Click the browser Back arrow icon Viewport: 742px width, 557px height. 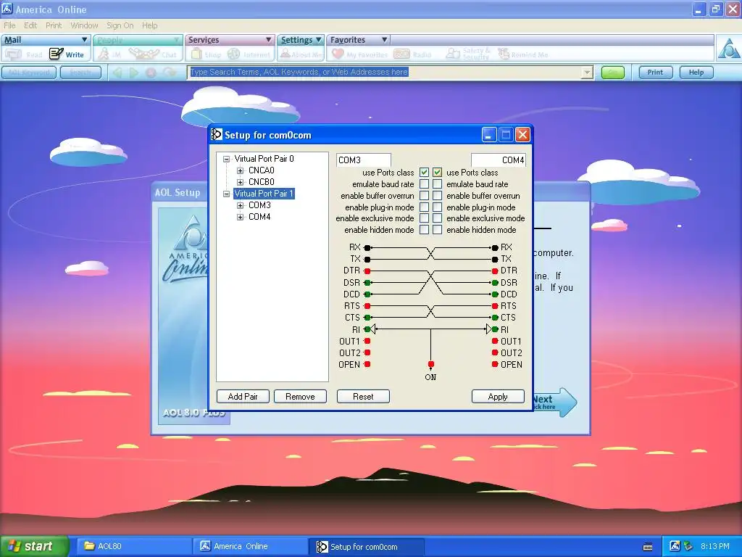pyautogui.click(x=117, y=73)
